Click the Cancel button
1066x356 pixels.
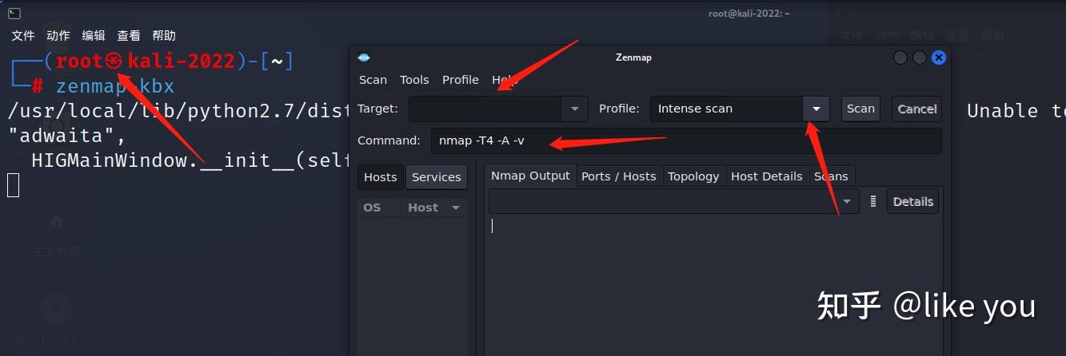pos(916,109)
